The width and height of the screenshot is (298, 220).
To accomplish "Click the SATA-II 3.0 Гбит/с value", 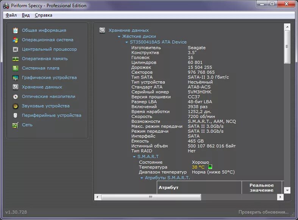I will pyautogui.click(x=208, y=77).
